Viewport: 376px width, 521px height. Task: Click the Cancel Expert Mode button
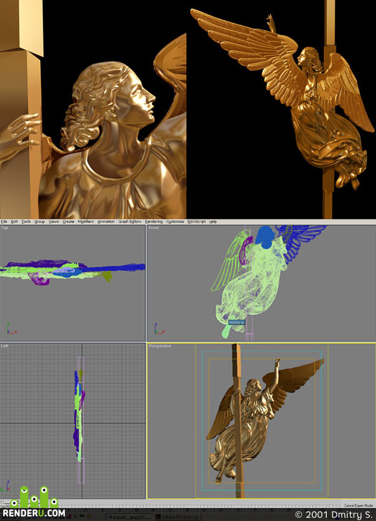tap(358, 505)
